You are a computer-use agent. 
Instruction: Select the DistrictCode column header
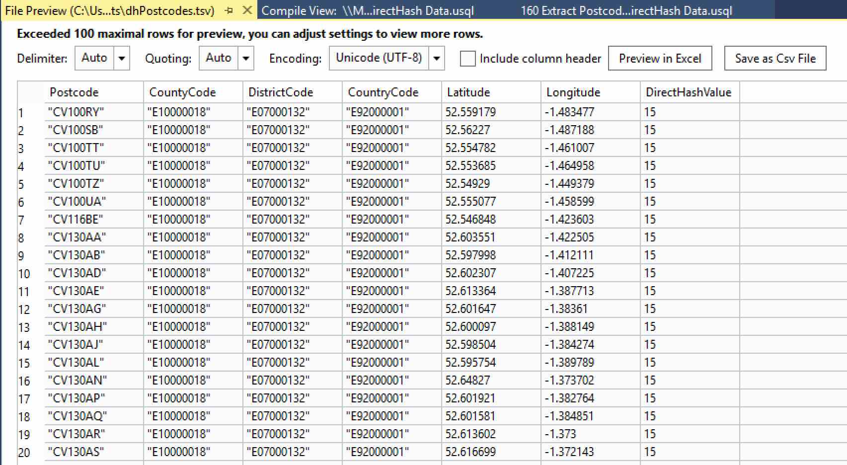coord(293,92)
